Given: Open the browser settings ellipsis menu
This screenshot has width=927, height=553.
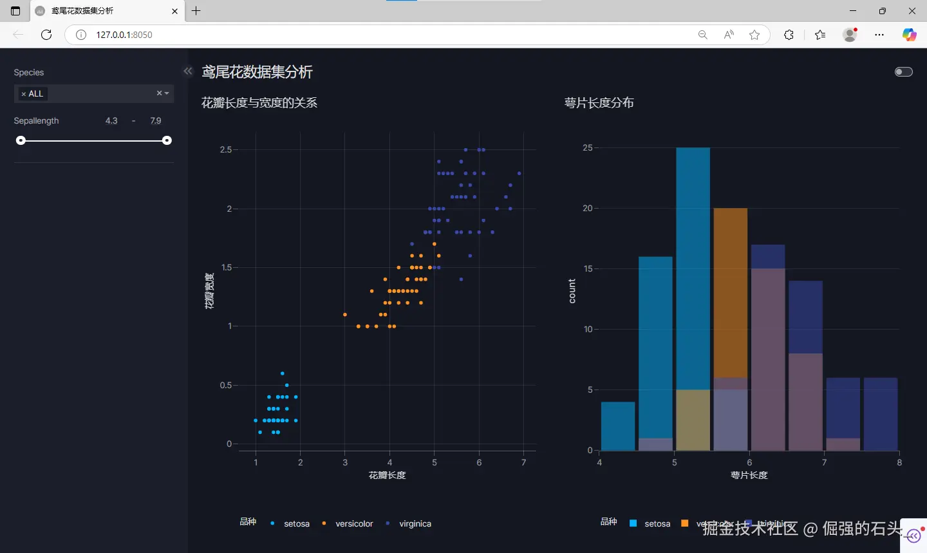Looking at the screenshot, I should (879, 35).
